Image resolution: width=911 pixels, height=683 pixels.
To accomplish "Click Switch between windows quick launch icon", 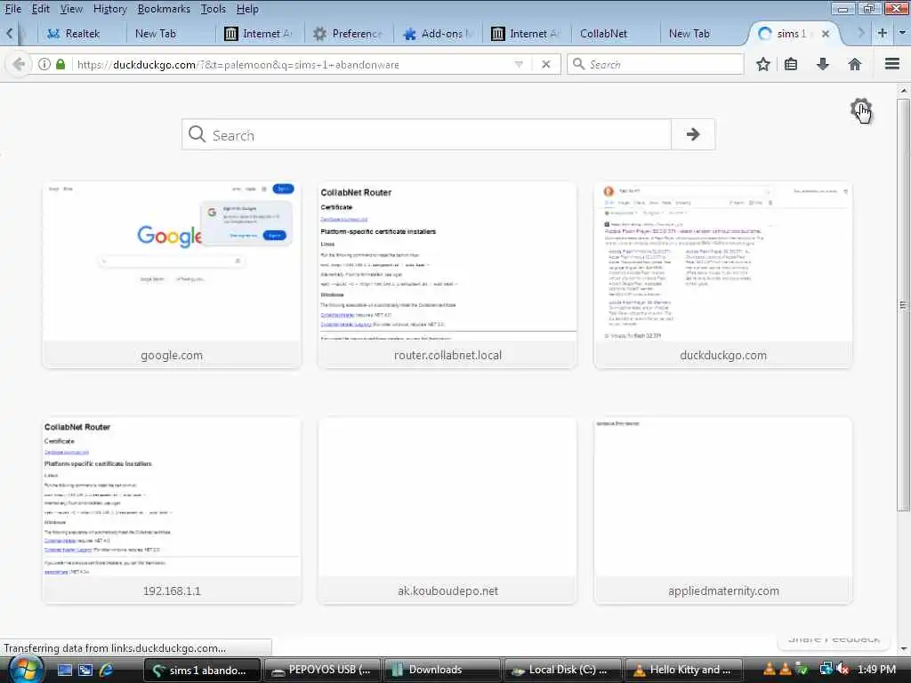I will [x=85, y=670].
